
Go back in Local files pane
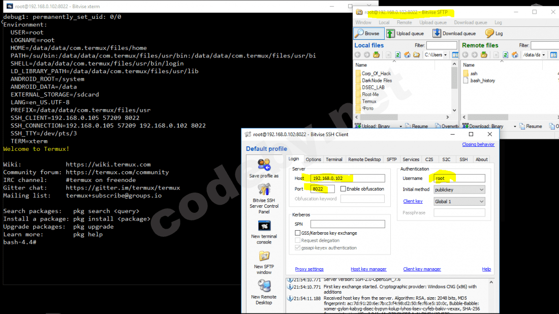[x=358, y=55]
